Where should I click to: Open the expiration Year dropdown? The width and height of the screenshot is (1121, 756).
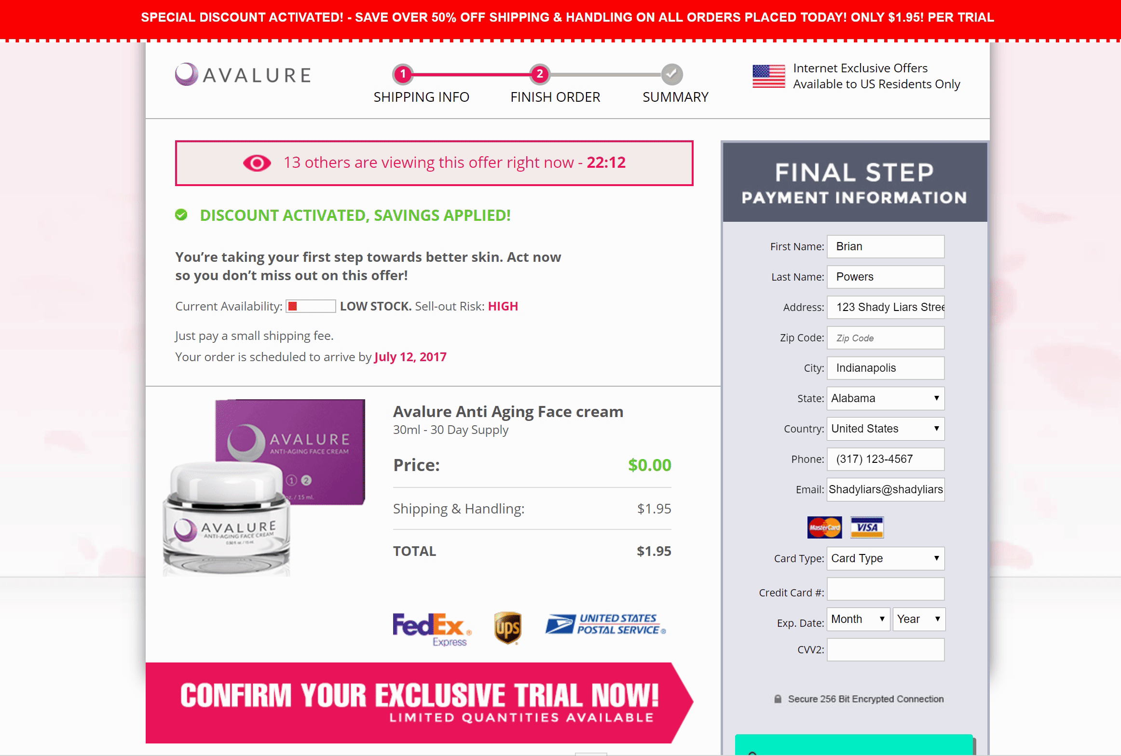click(x=919, y=619)
